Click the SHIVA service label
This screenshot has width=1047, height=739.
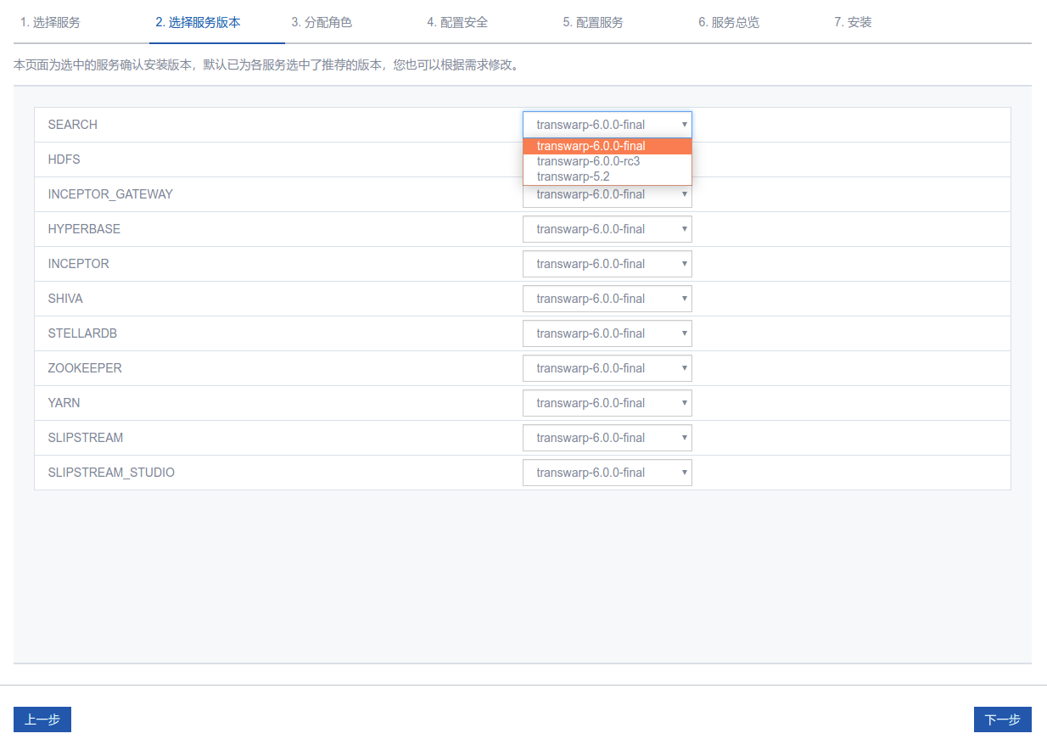pos(65,299)
